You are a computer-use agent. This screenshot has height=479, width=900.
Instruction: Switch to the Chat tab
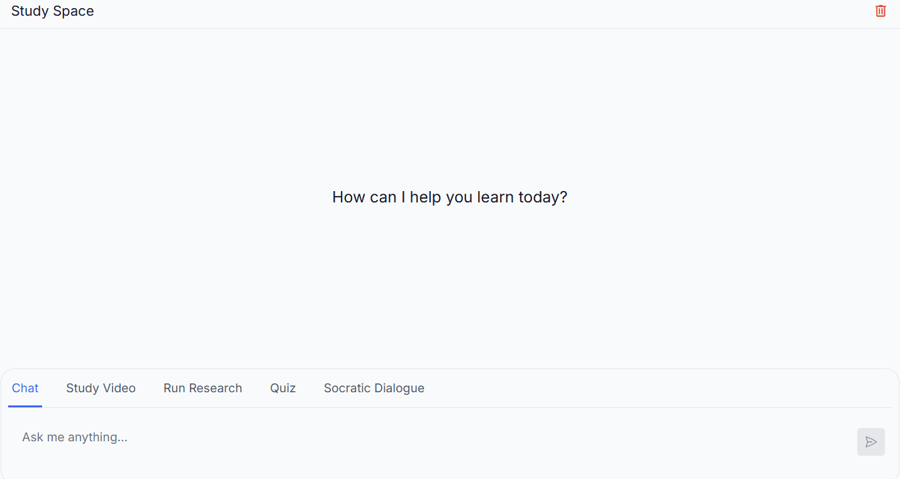point(25,388)
